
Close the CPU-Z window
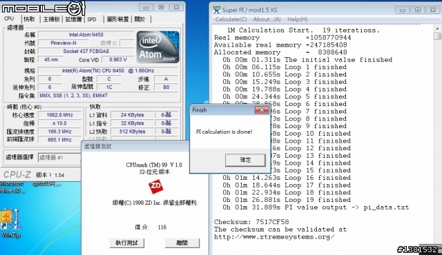pos(177,8)
